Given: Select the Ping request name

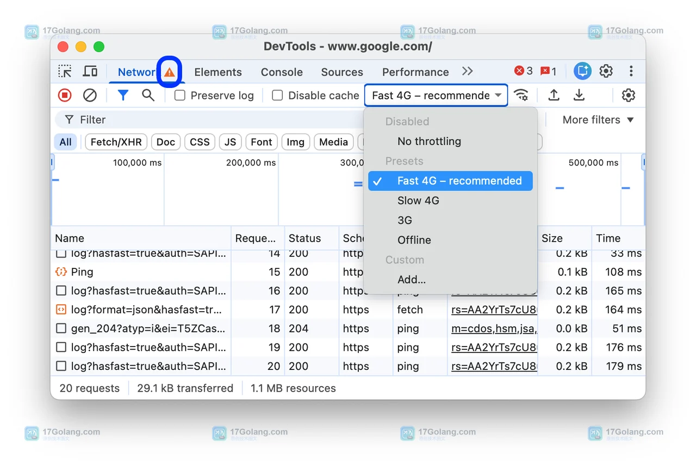Looking at the screenshot, I should point(82,272).
